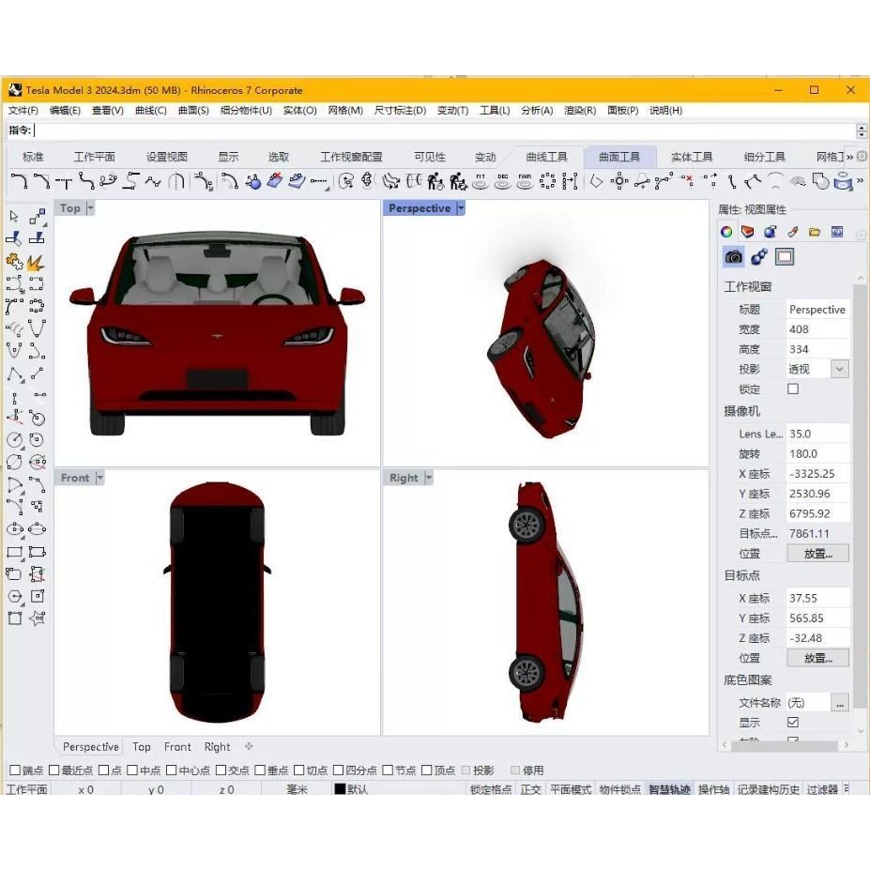The width and height of the screenshot is (870, 870).
Task: Open the 投影 projection dropdown showing 透视
Action: [839, 369]
